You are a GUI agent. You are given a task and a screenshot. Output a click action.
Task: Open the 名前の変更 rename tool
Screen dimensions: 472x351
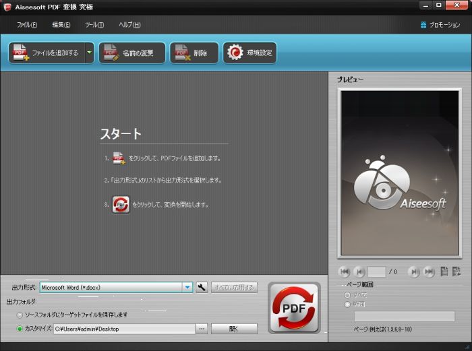point(132,53)
